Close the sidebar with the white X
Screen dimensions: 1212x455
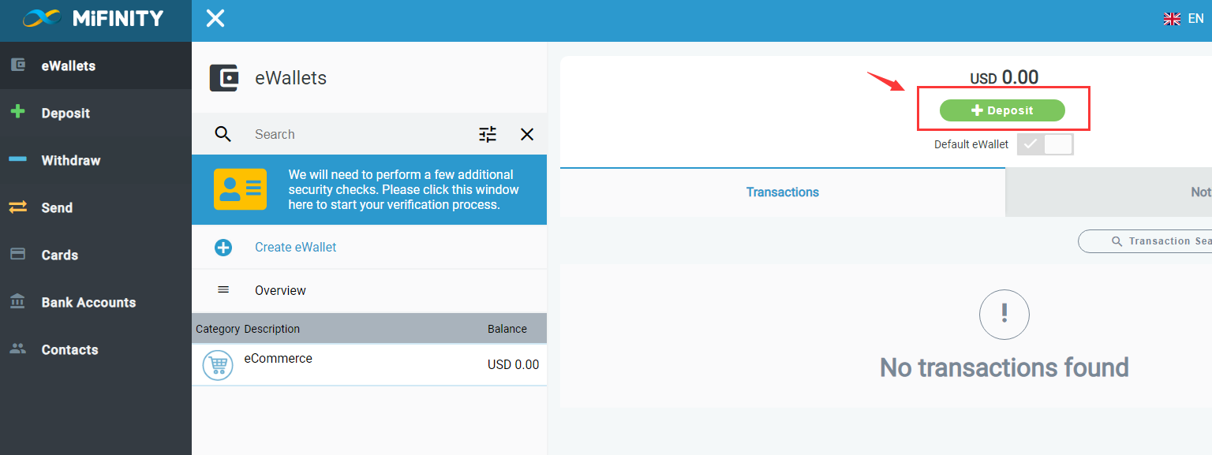tap(215, 18)
